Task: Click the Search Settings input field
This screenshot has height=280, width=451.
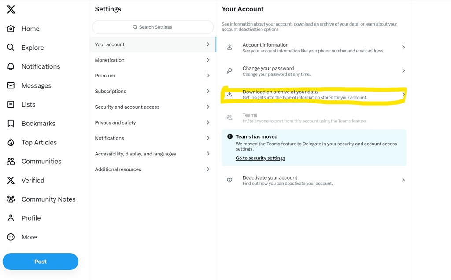Action: 152,27
